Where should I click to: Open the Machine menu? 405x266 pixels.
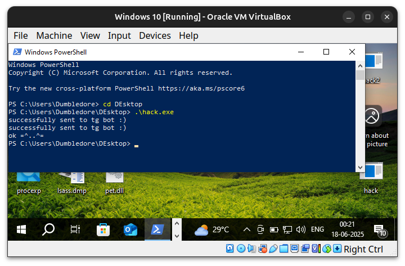tap(54, 35)
